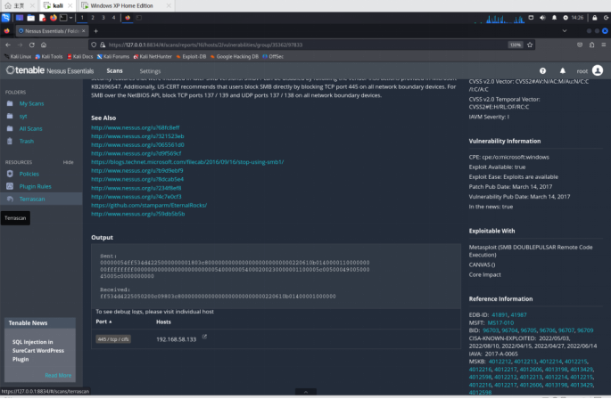The image size is (611, 399).
Task: Launch the text editor icon in the panel
Action: (x=42, y=18)
